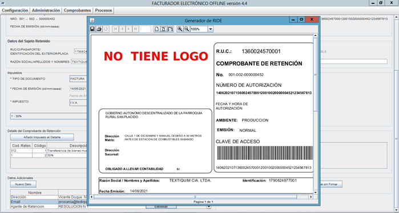Click the Nuevo Dato button
Viewport: 399px width, 213px height.
coord(23,184)
